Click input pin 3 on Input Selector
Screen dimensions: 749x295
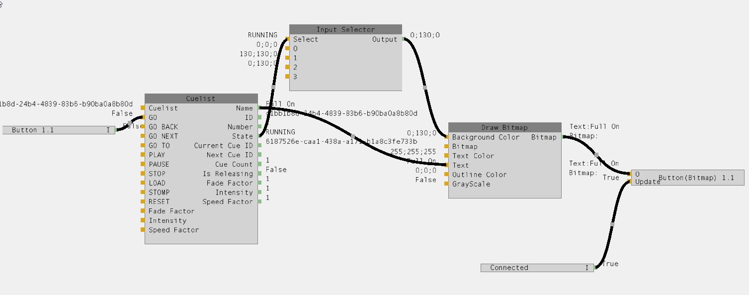[x=288, y=77]
